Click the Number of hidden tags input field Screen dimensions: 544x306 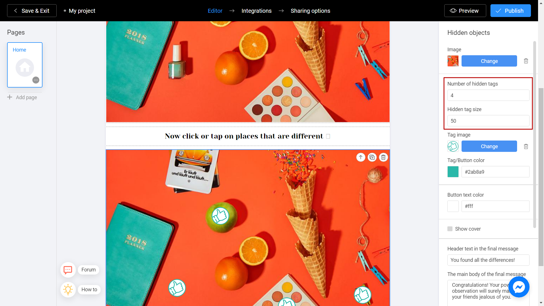point(488,95)
